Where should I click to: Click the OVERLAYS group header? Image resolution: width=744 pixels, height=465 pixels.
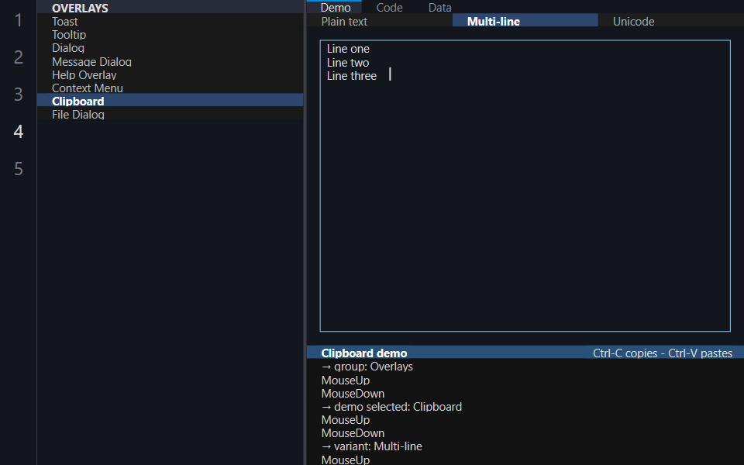coord(170,8)
